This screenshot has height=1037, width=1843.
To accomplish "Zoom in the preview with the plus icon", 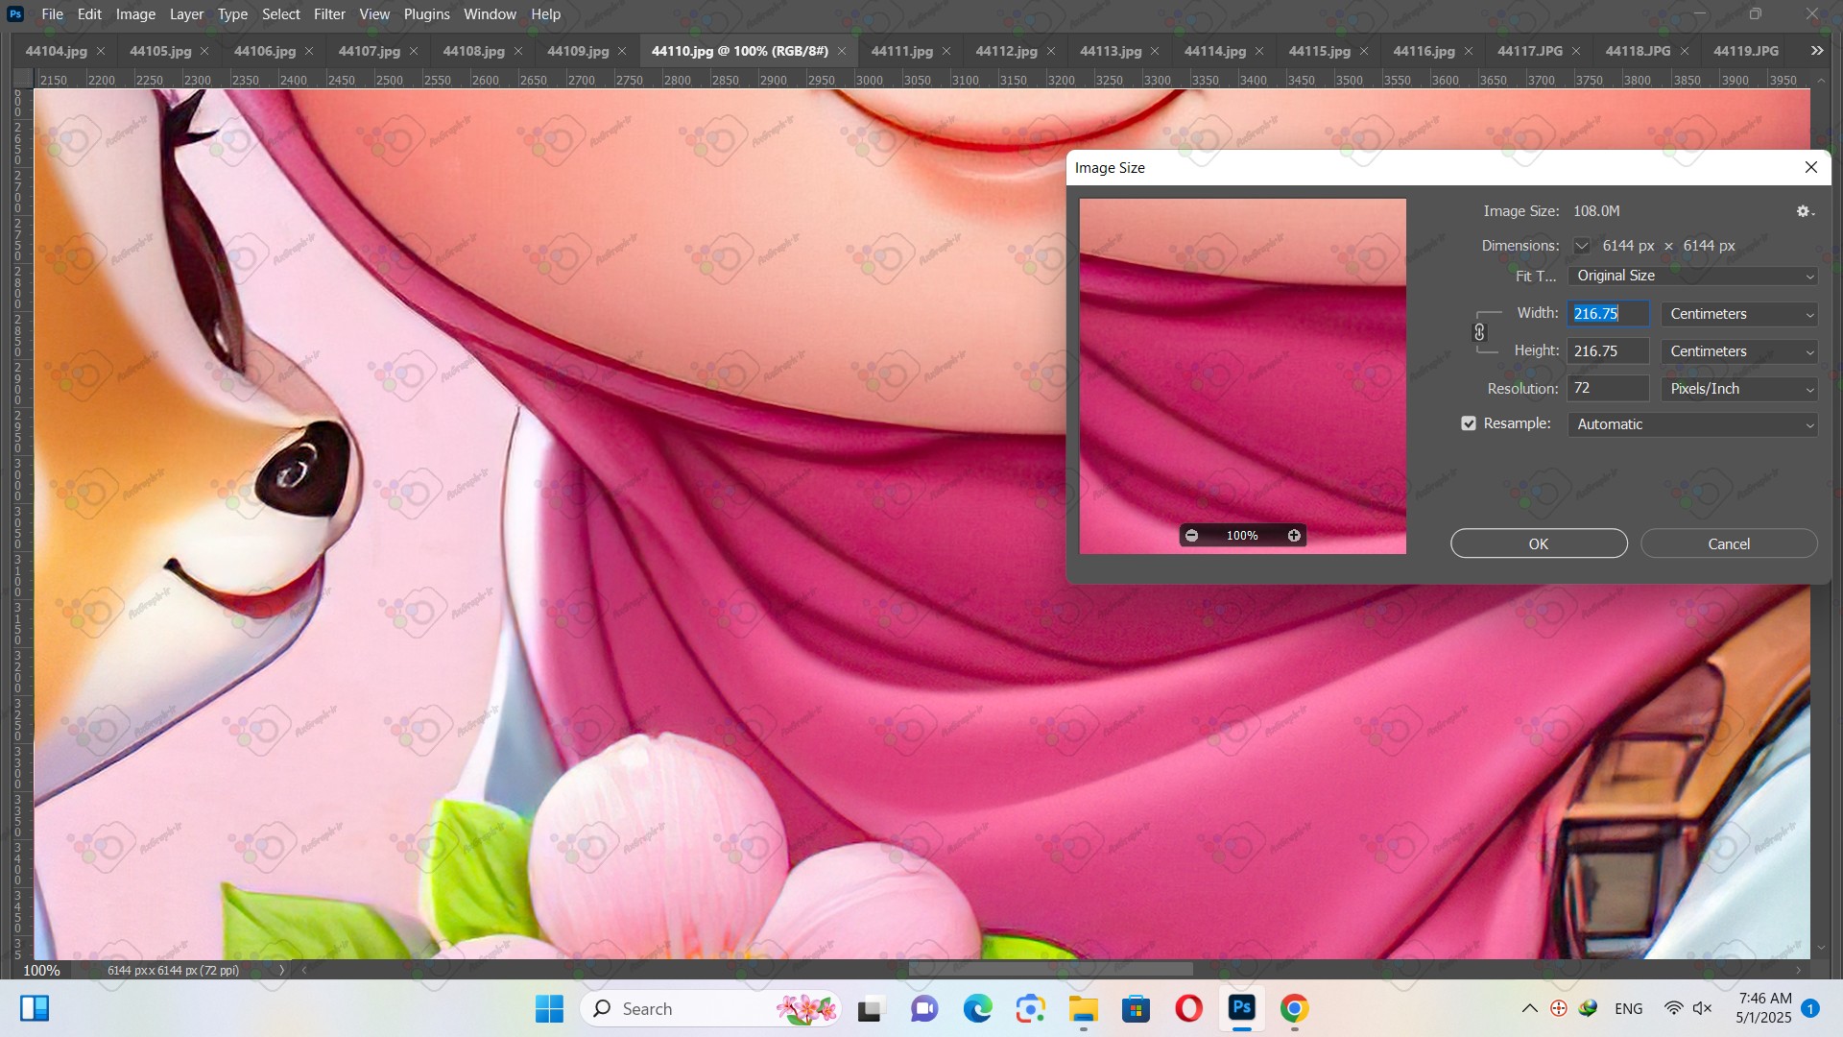I will point(1294,536).
